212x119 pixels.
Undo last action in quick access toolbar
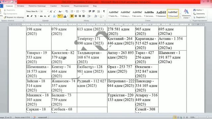[3, 2]
